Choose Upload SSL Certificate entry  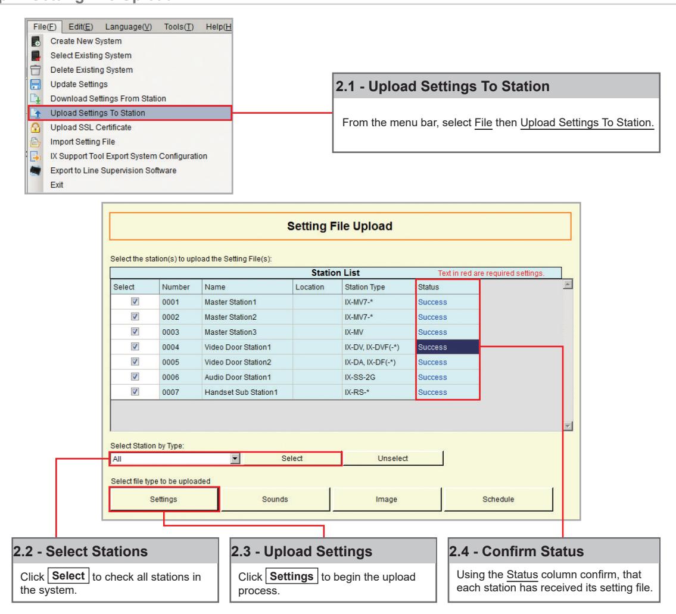point(91,127)
